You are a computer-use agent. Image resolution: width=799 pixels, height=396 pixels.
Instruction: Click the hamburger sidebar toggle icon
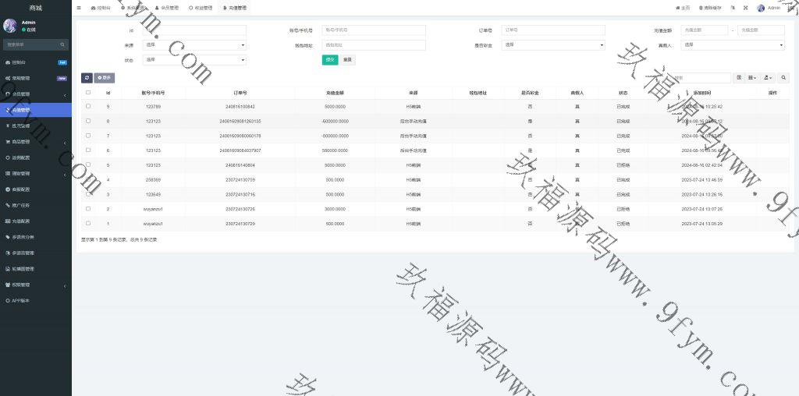79,8
